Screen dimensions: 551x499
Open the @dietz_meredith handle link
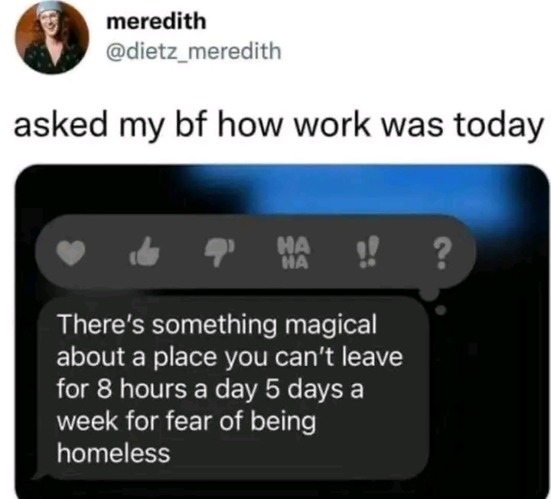194,51
